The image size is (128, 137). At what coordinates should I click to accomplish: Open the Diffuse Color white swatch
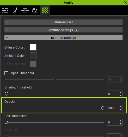[33, 47]
